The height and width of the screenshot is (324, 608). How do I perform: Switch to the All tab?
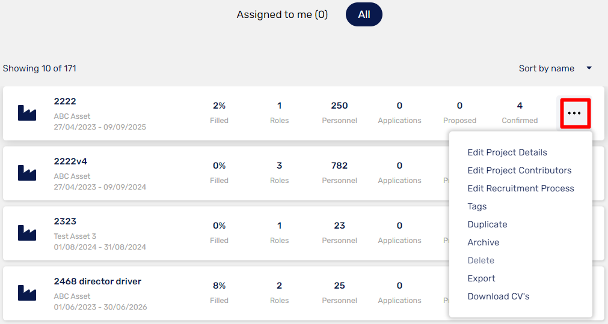click(364, 14)
